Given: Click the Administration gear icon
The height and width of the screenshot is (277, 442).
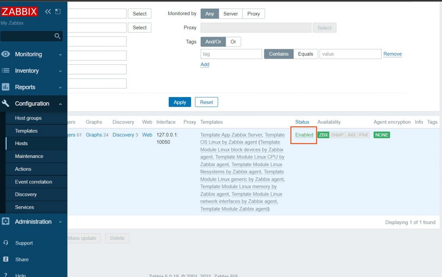Looking at the screenshot, I should click(5, 221).
